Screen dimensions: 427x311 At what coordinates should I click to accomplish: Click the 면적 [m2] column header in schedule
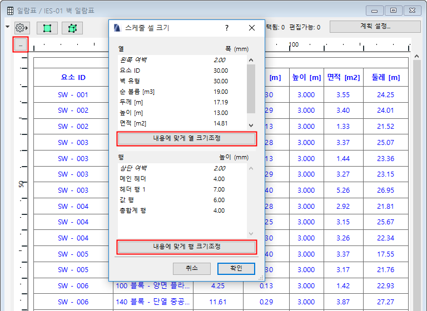tap(344, 77)
